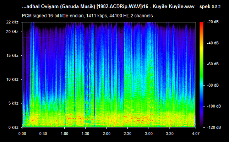
Task: Click the -80 dB scale label
Action: click(213, 85)
